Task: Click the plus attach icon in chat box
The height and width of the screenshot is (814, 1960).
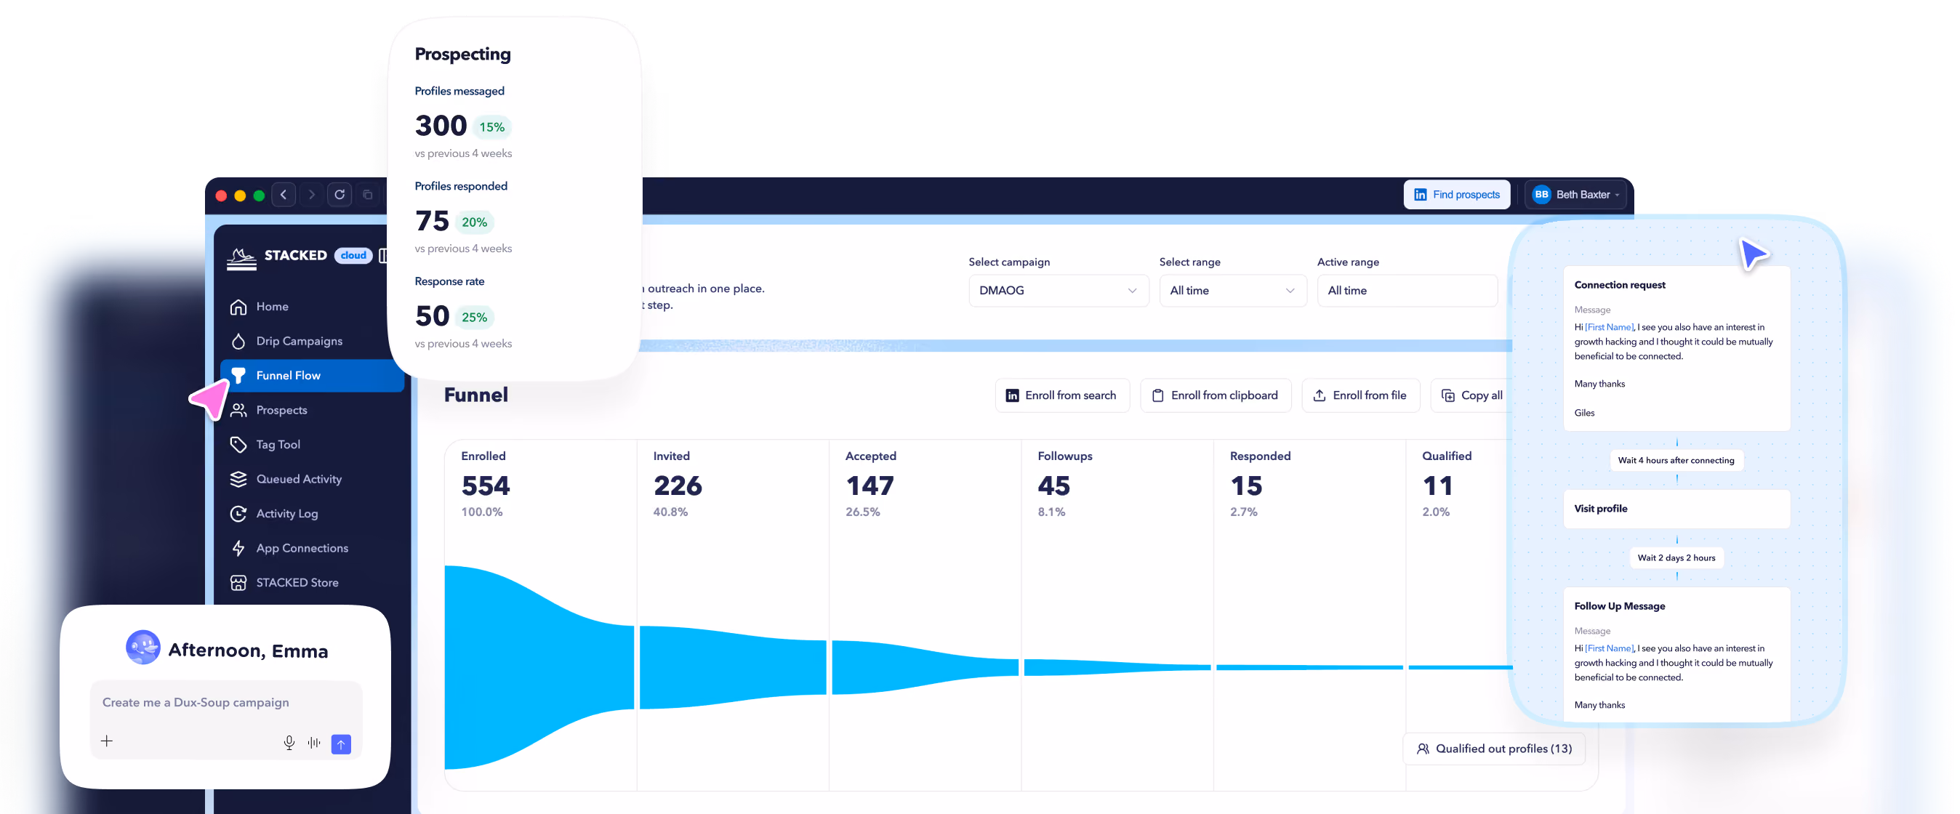Action: (107, 742)
